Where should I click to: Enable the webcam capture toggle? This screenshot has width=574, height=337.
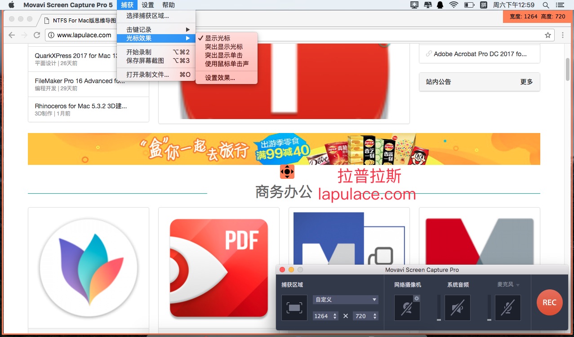407,308
